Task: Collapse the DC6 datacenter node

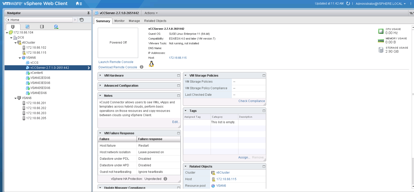Action: (11, 38)
